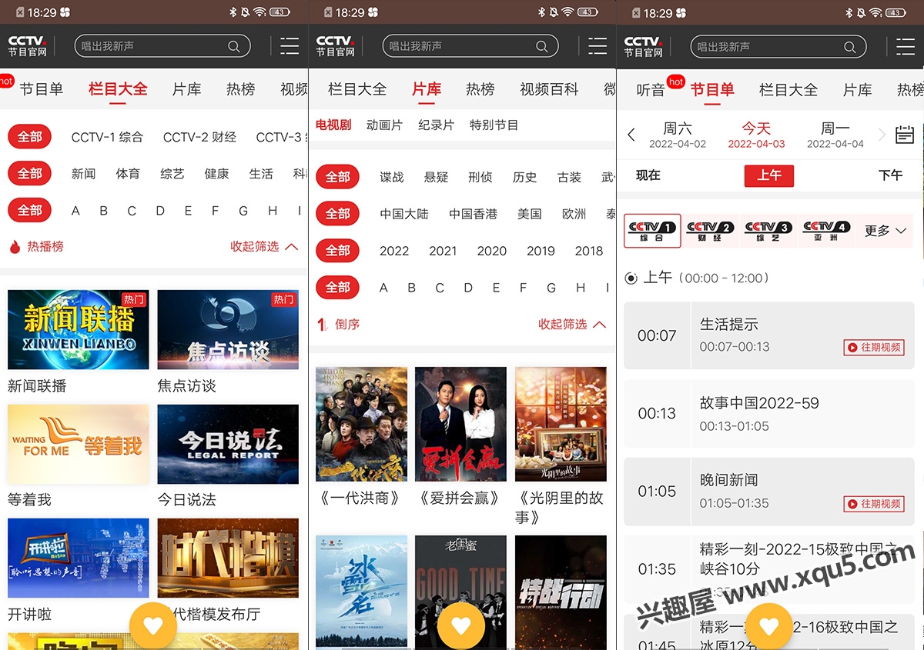Open the 焦点访谈 program thumbnail
Image resolution: width=924 pixels, height=650 pixels.
coord(228,330)
